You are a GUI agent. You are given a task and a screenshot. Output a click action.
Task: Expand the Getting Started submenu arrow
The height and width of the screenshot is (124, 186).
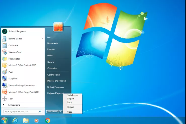click(42, 39)
